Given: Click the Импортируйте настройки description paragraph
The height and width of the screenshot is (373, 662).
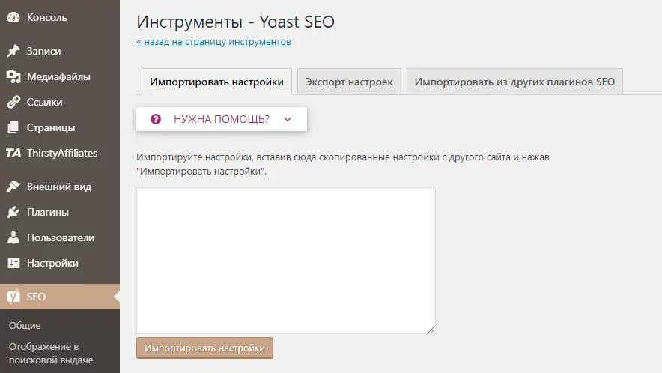Looking at the screenshot, I should pos(343,164).
